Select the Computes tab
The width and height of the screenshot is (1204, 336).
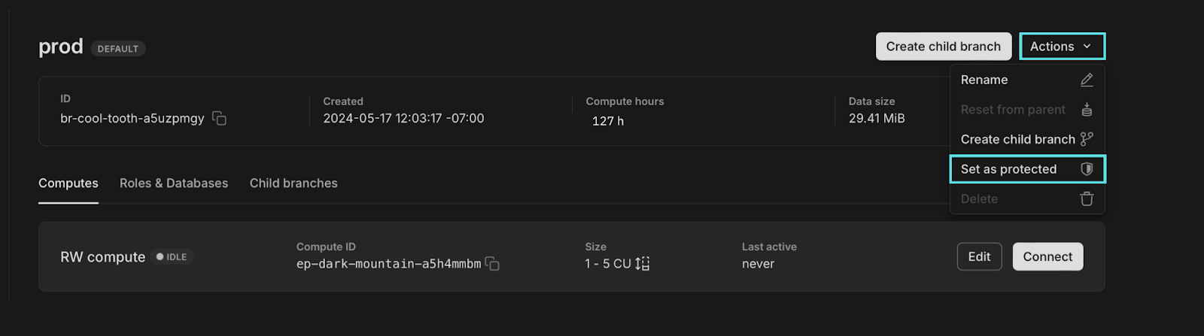coord(68,183)
